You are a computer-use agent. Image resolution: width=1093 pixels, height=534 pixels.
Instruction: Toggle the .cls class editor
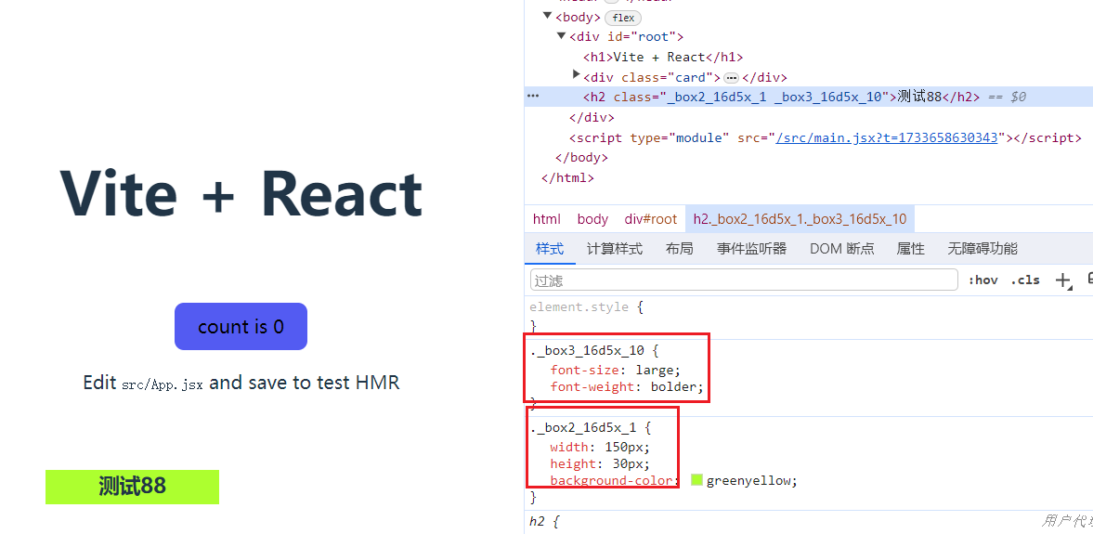[x=1025, y=280]
